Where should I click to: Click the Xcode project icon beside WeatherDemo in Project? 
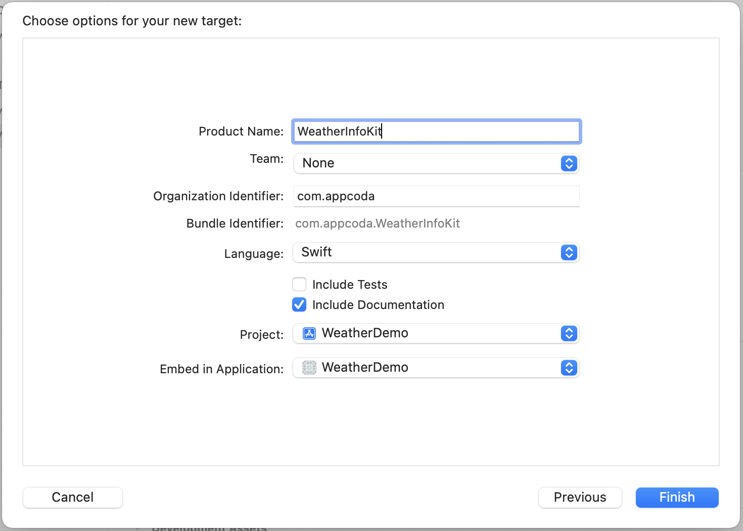tap(309, 333)
